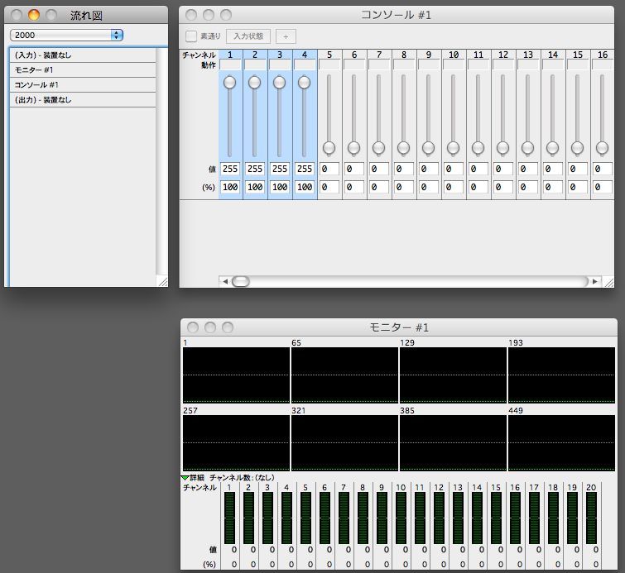Click the channel 1 fader knob

coord(229,83)
